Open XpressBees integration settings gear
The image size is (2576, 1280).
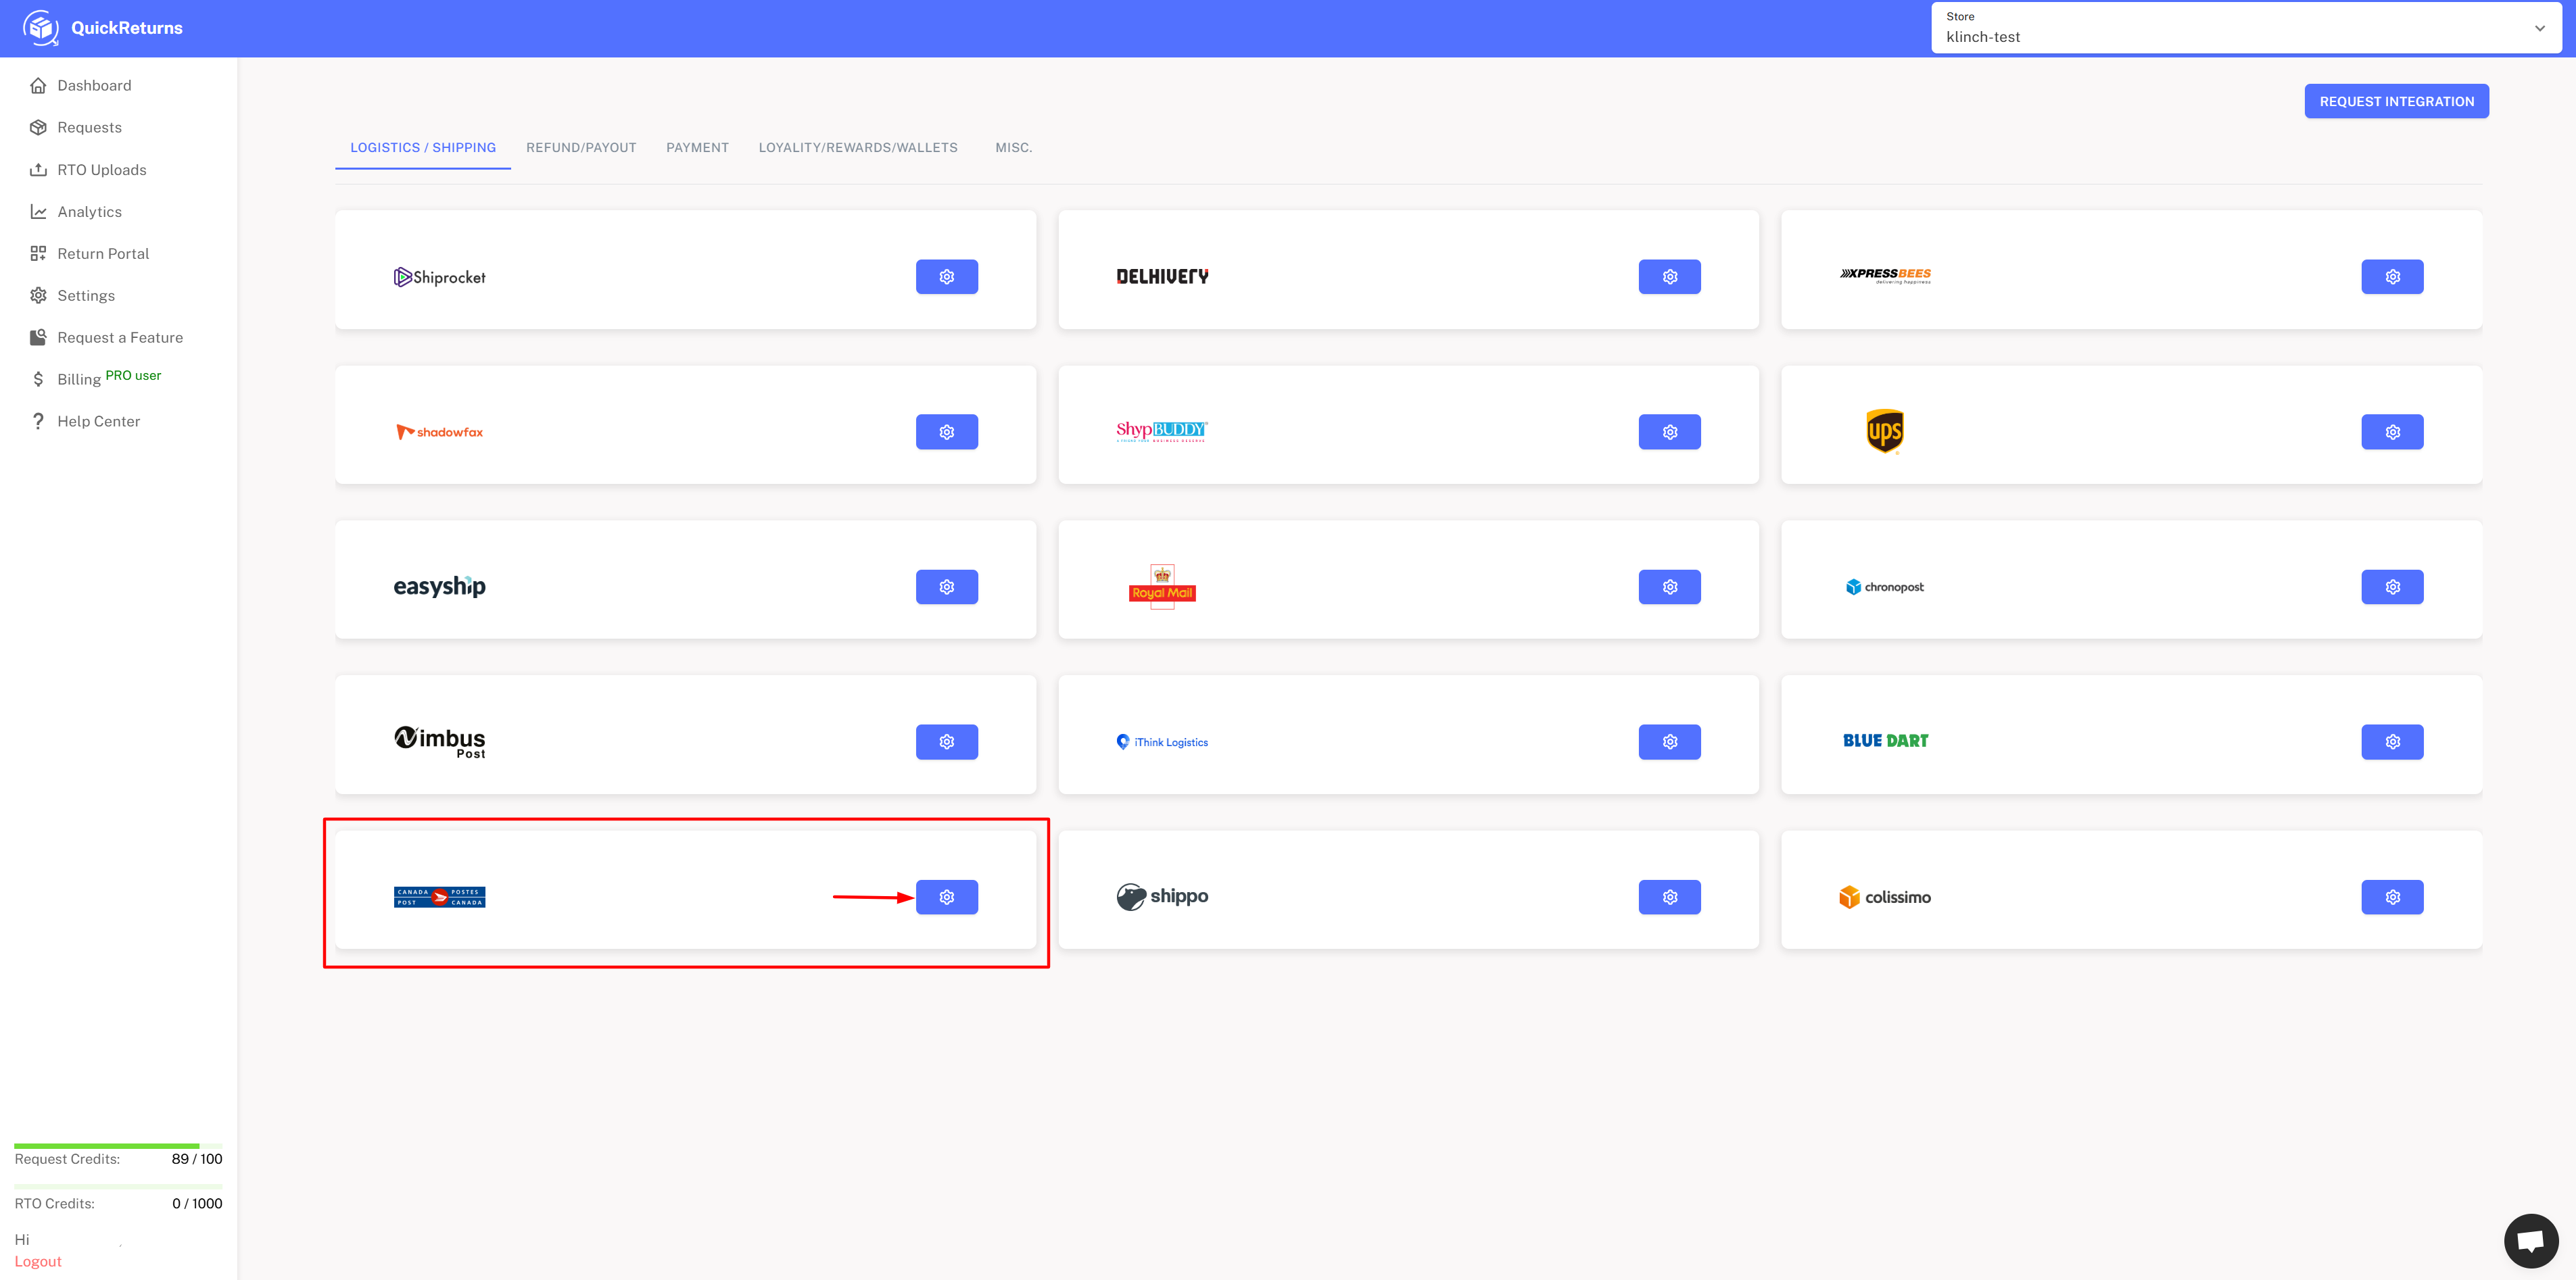click(x=2392, y=277)
